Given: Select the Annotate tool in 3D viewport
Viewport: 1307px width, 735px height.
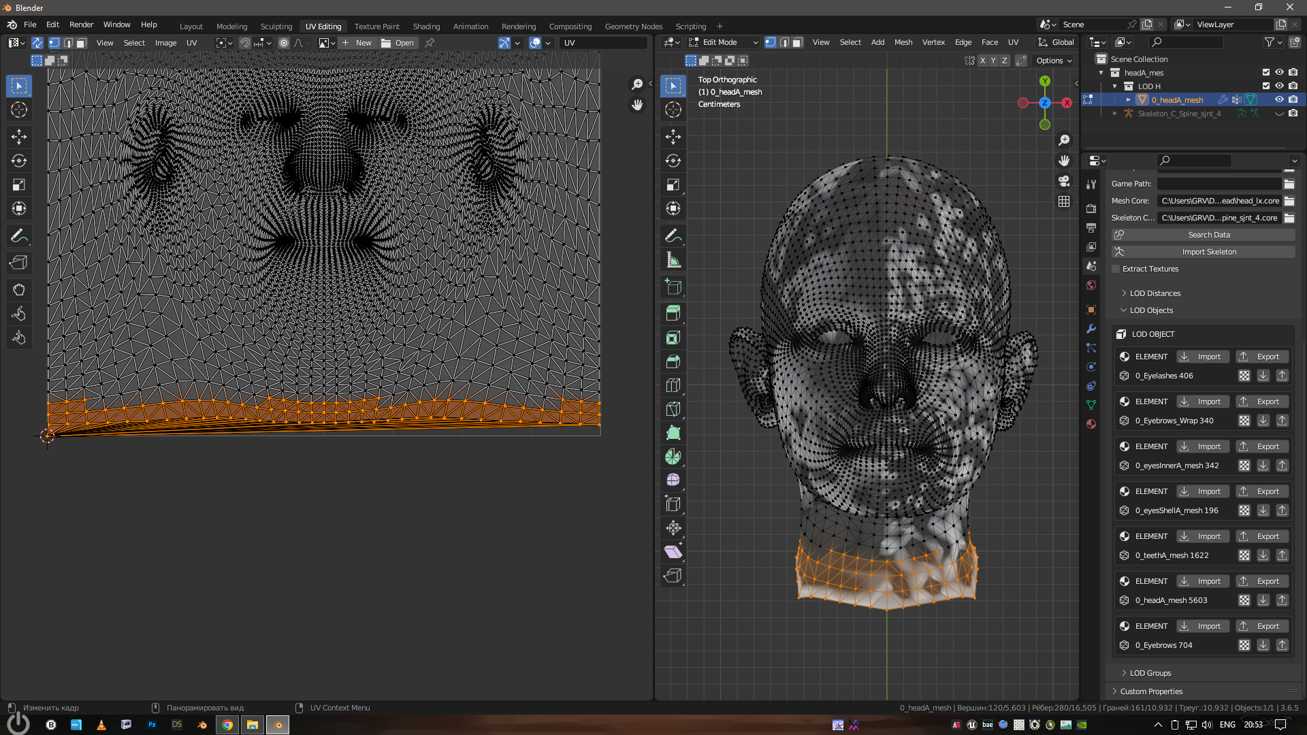Looking at the screenshot, I should (673, 236).
